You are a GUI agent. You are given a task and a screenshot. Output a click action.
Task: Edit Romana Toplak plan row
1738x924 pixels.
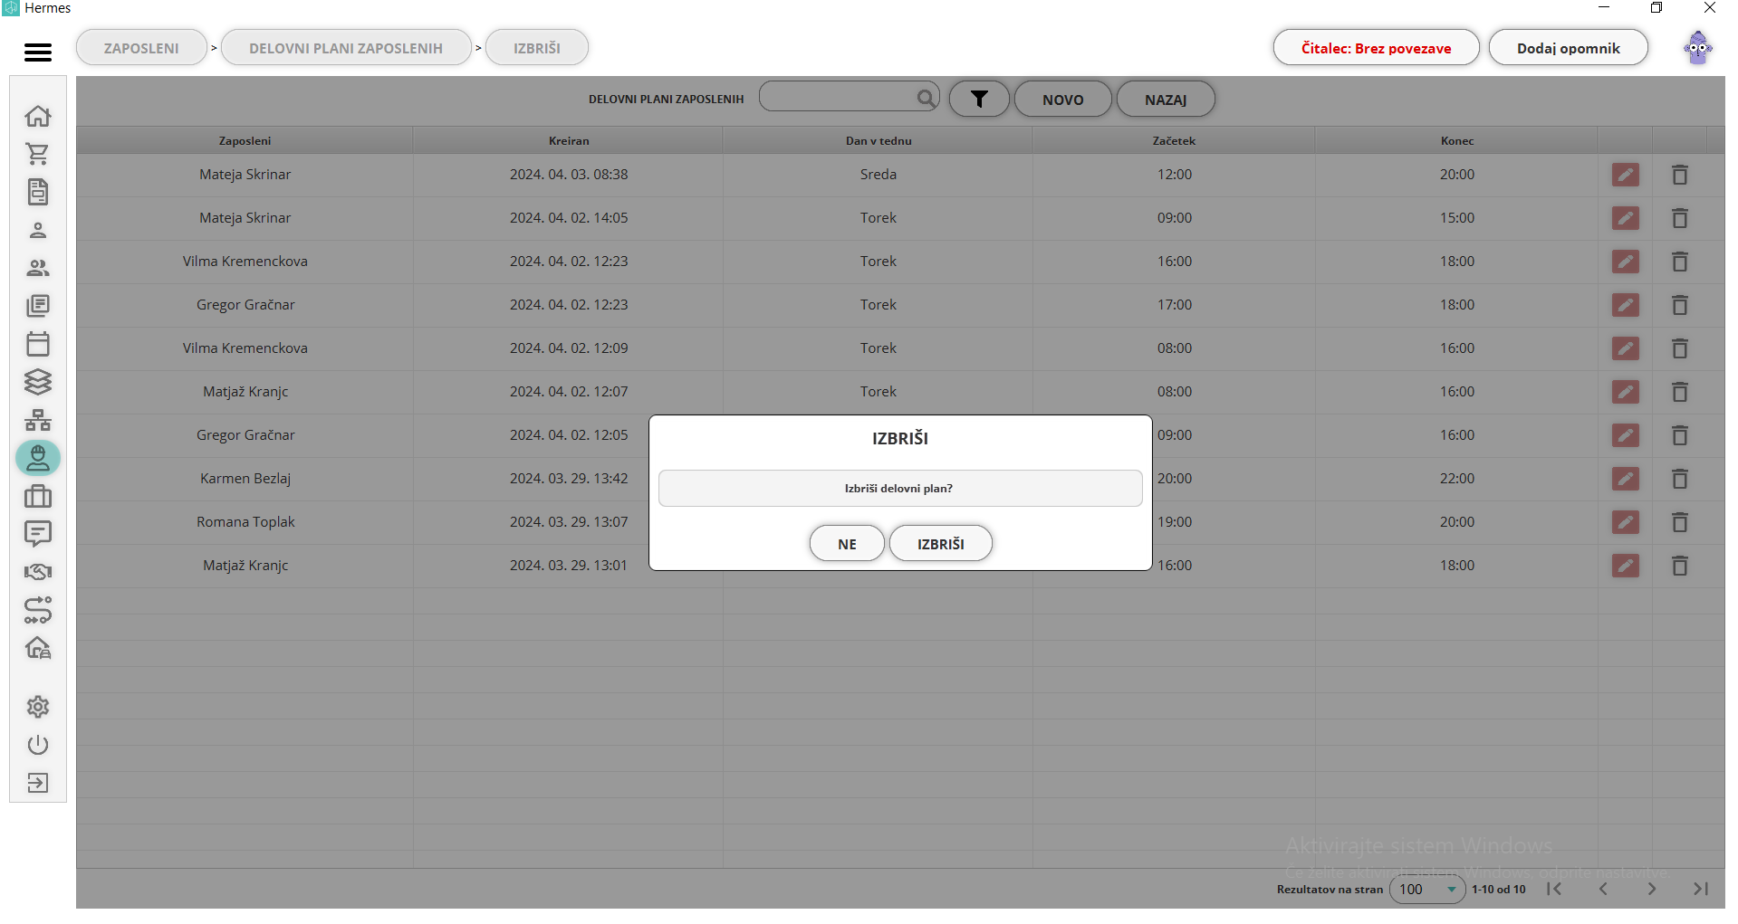coord(1625,522)
